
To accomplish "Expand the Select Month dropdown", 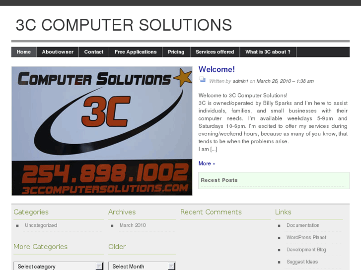I will [x=142, y=266].
